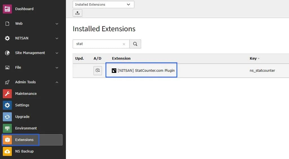Click the Web page icon in sidebar

pos(7,24)
